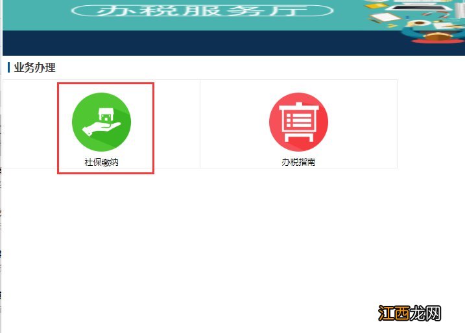465x333 pixels.
Task: Click the 办税服务厅 banner title
Action: [202, 10]
